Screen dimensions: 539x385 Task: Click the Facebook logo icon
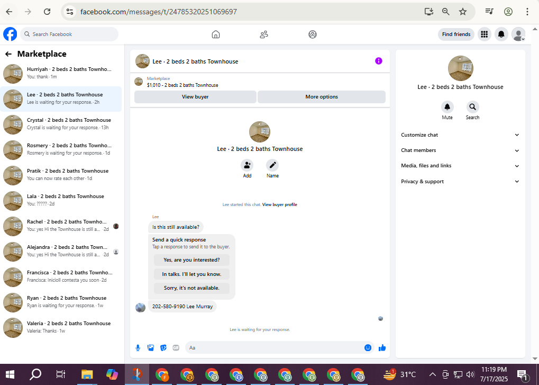click(10, 34)
